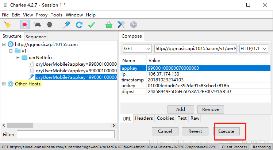Image resolution: width=273 pixels, height=150 pixels.
Task: Toggle the red Recording button
Action: (25, 24)
